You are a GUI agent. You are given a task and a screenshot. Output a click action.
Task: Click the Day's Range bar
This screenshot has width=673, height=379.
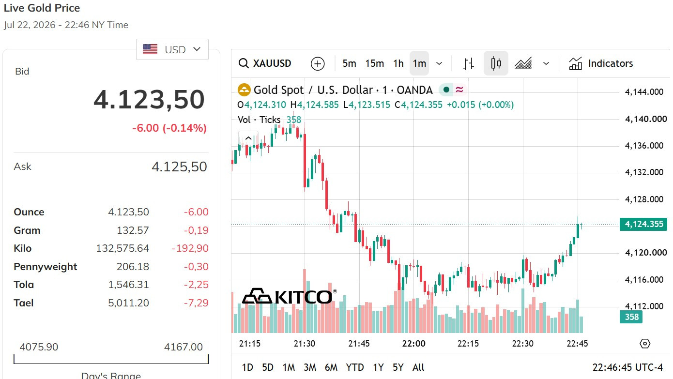111,359
